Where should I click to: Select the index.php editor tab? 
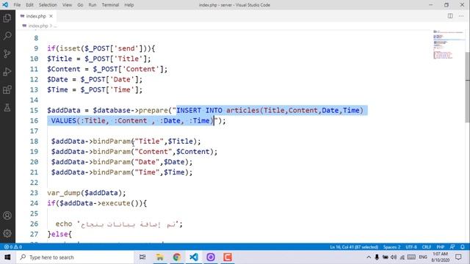36,16
